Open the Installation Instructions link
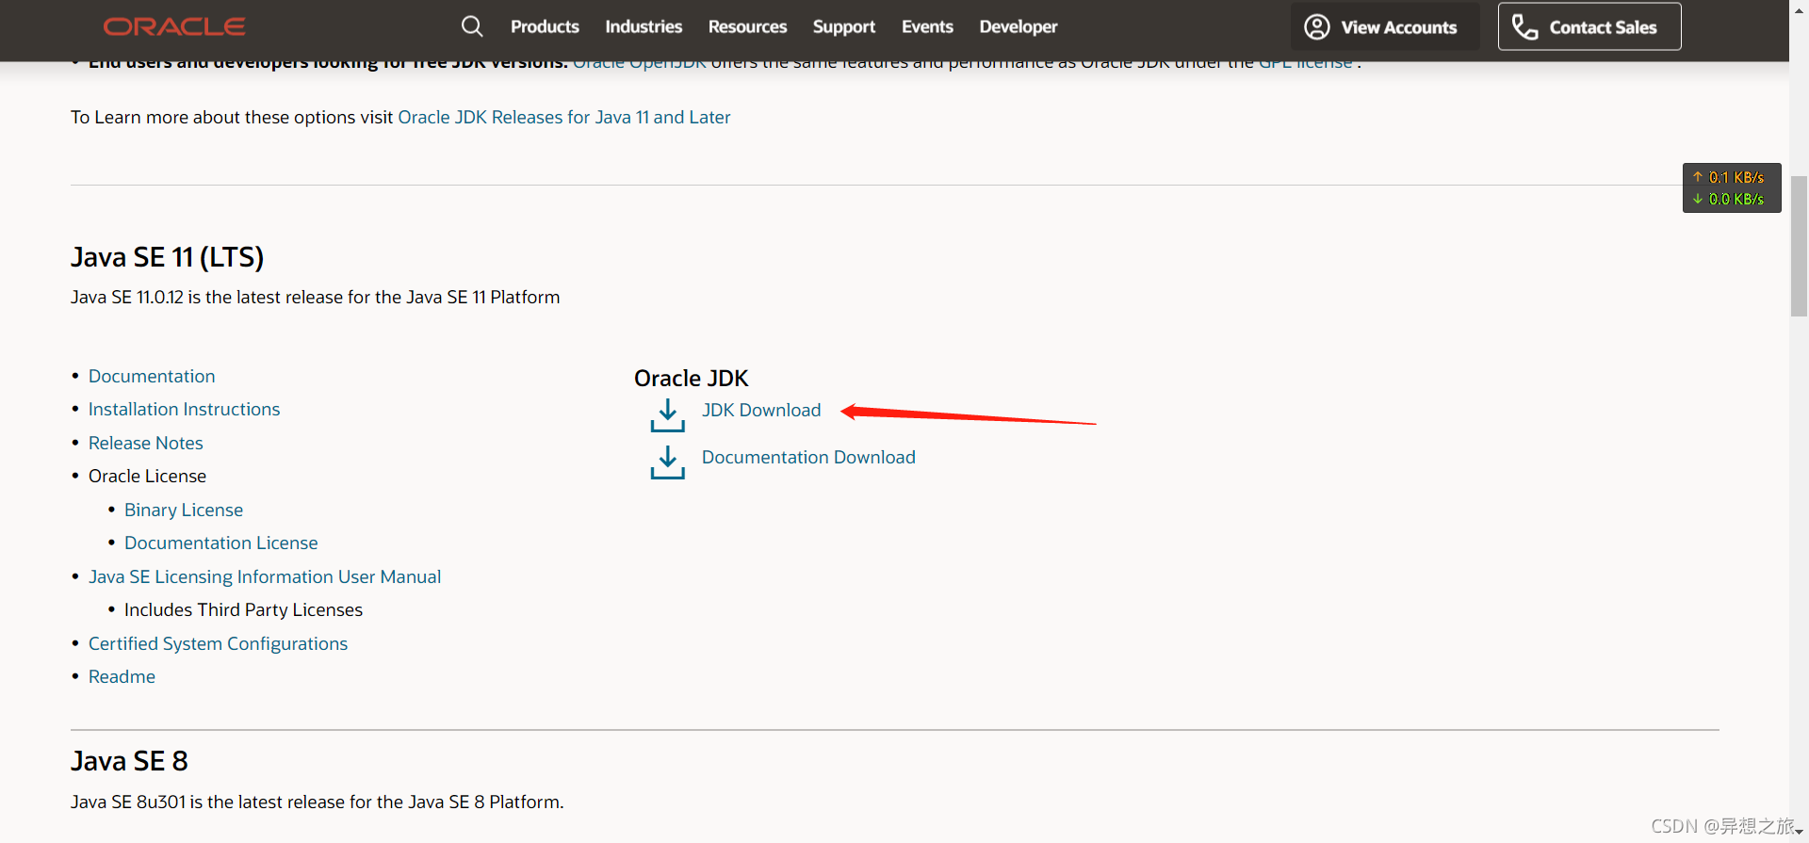 (184, 409)
